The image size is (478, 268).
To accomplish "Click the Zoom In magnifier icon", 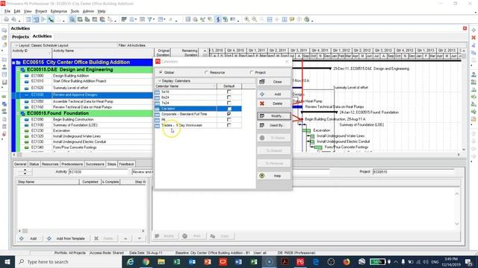I will pos(246,19).
